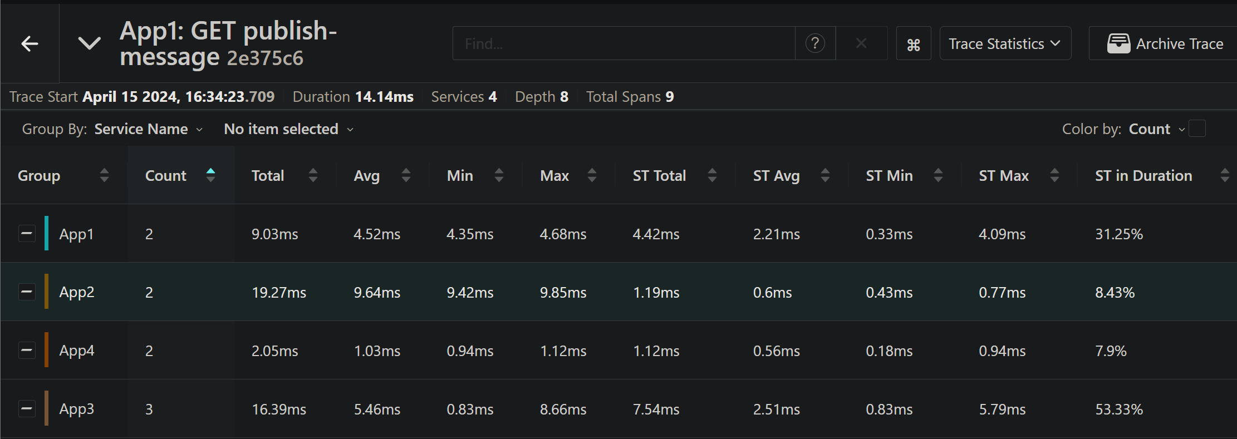Open the search help question mark

[x=815, y=43]
